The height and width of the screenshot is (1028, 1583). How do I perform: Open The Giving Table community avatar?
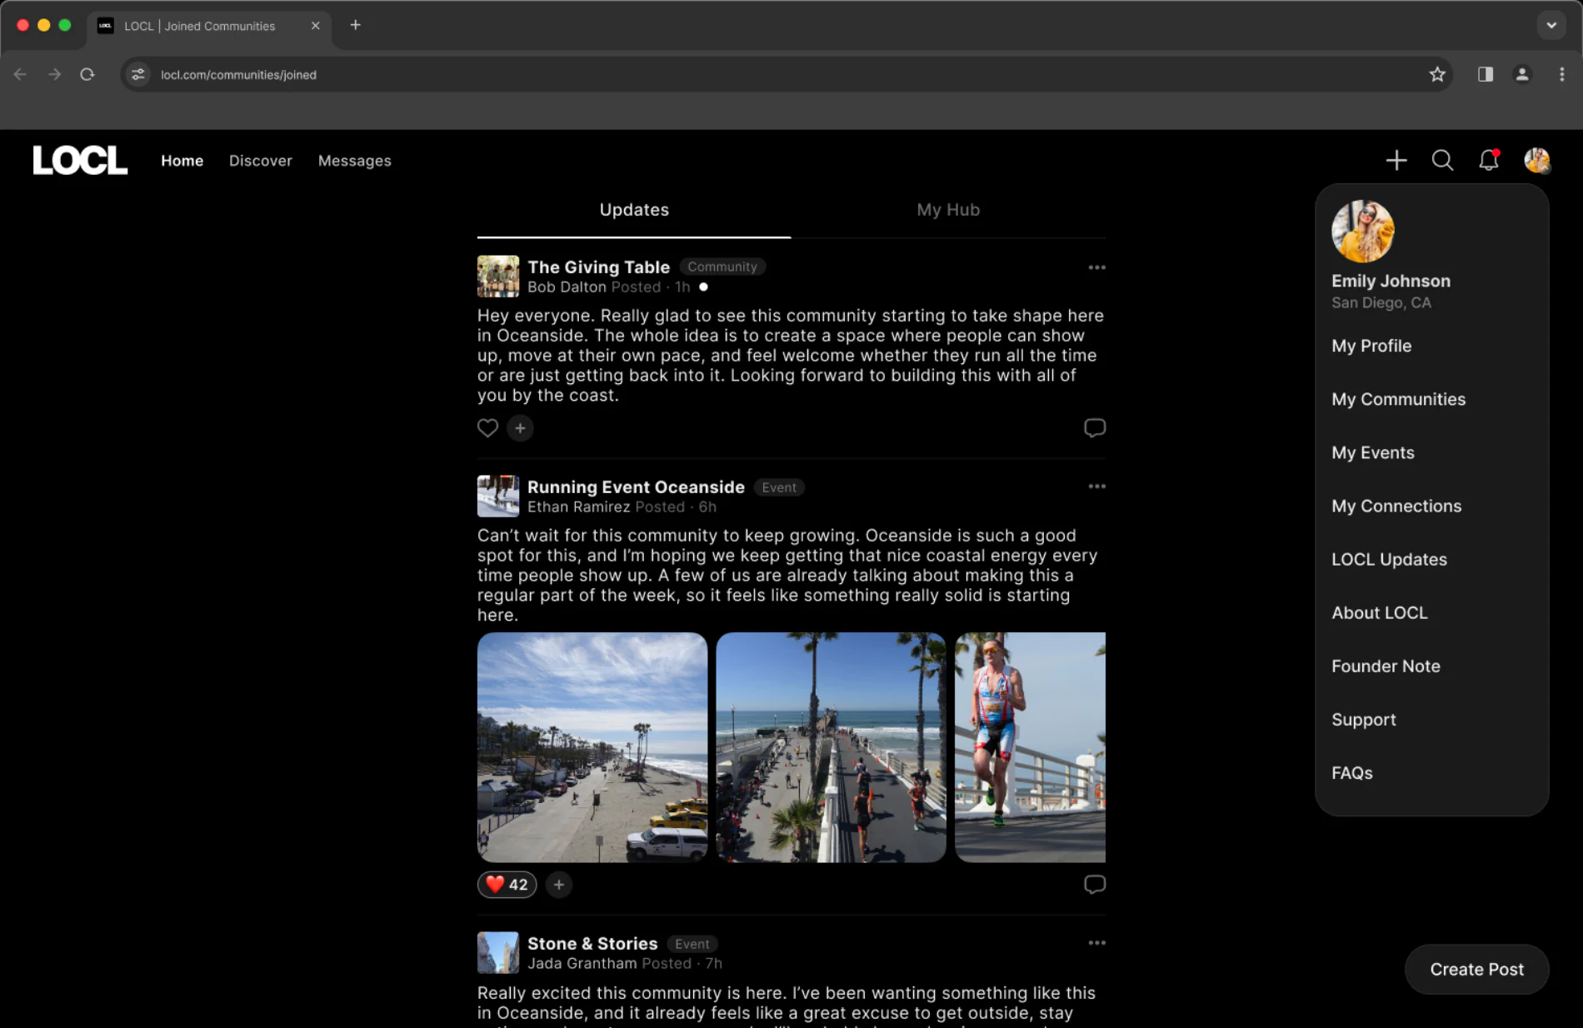(498, 276)
